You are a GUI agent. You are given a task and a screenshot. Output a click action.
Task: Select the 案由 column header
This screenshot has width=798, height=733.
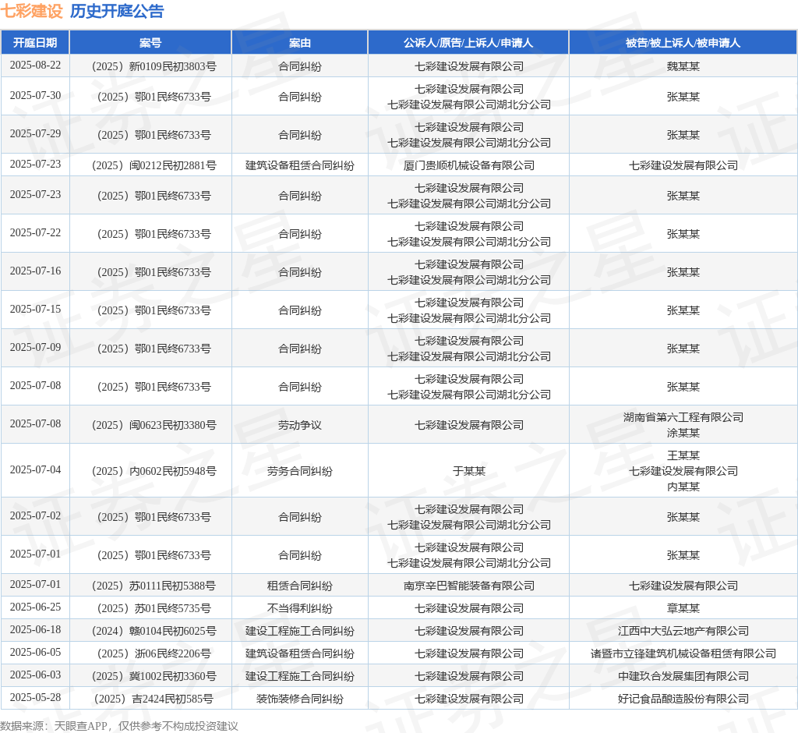tap(300, 42)
